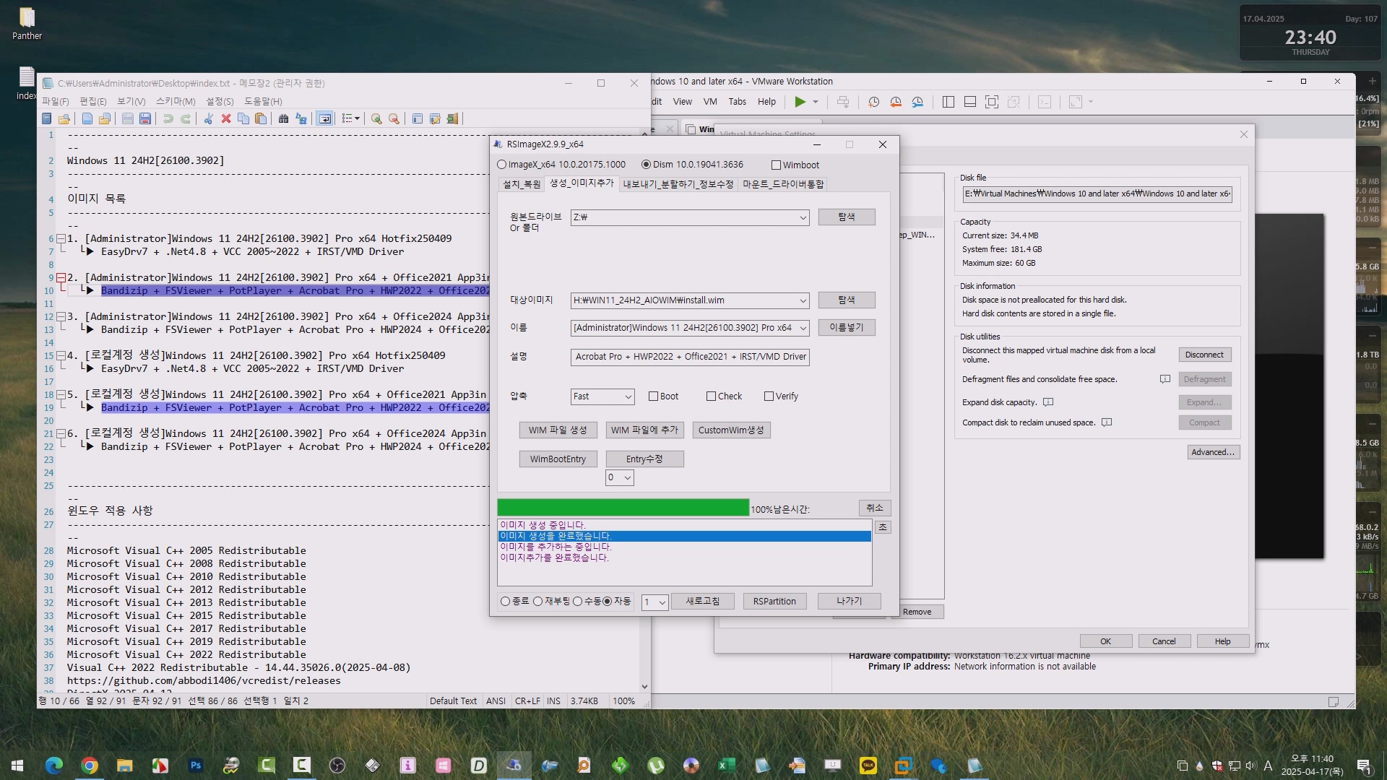Viewport: 1387px width, 780px height.
Task: Click the red X delete icon
Action: (226, 118)
